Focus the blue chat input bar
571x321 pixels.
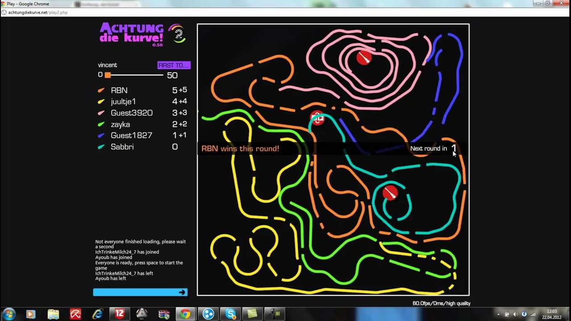[x=140, y=292]
